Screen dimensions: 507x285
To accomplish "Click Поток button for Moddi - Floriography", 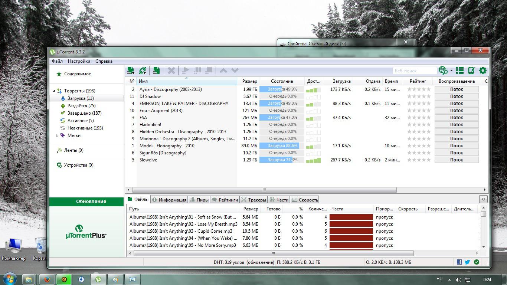I will pyautogui.click(x=457, y=146).
